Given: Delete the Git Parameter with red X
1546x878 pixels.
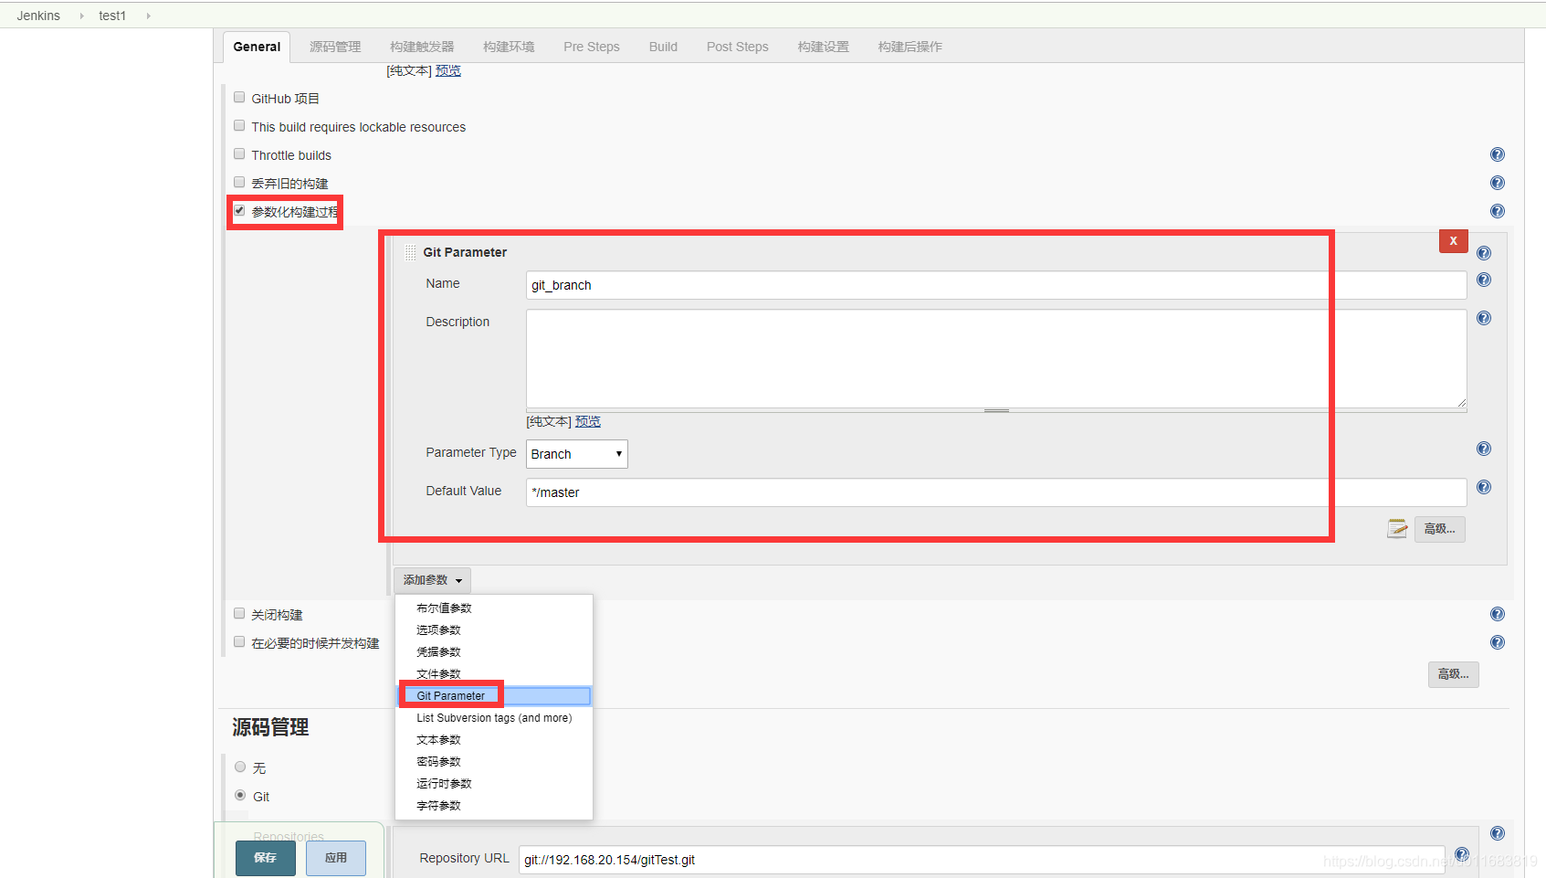Looking at the screenshot, I should point(1453,240).
